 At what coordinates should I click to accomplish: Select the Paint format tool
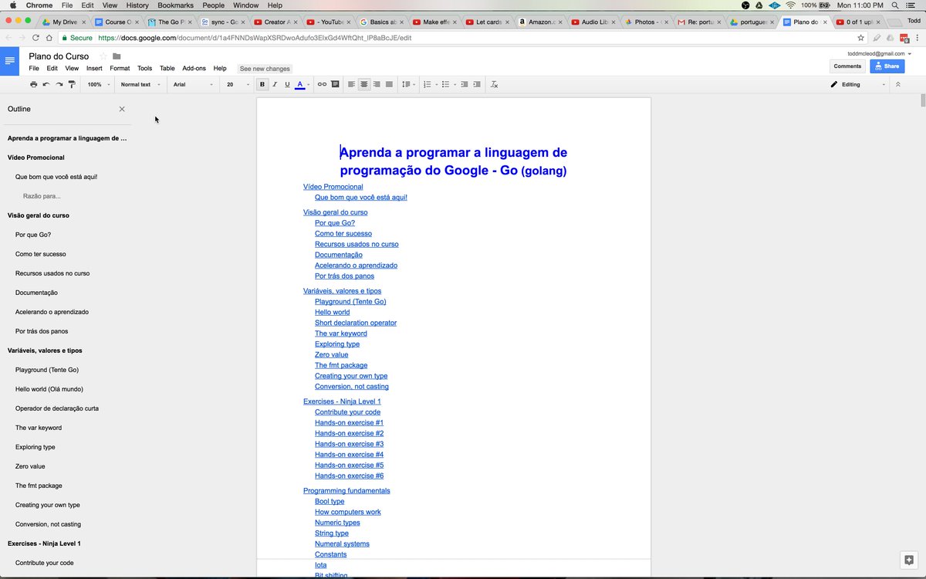click(x=73, y=84)
